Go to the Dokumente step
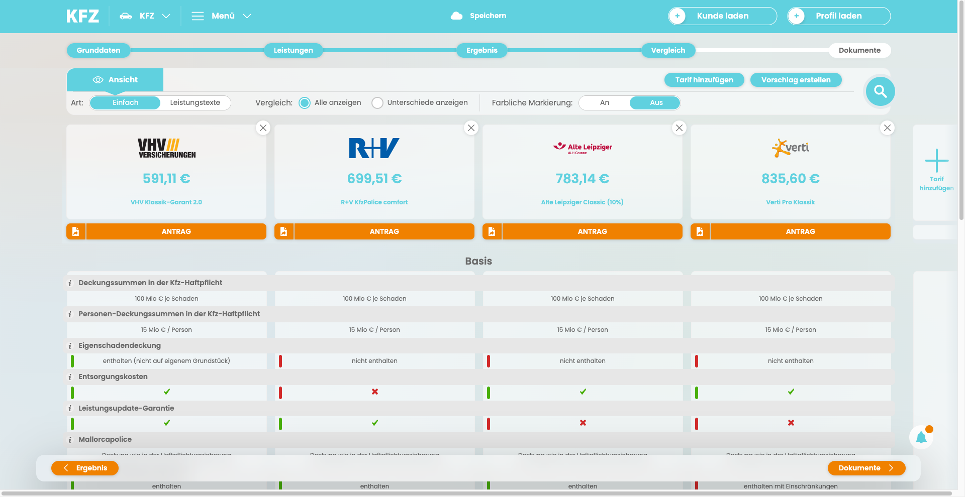The width and height of the screenshot is (965, 497). click(x=859, y=50)
